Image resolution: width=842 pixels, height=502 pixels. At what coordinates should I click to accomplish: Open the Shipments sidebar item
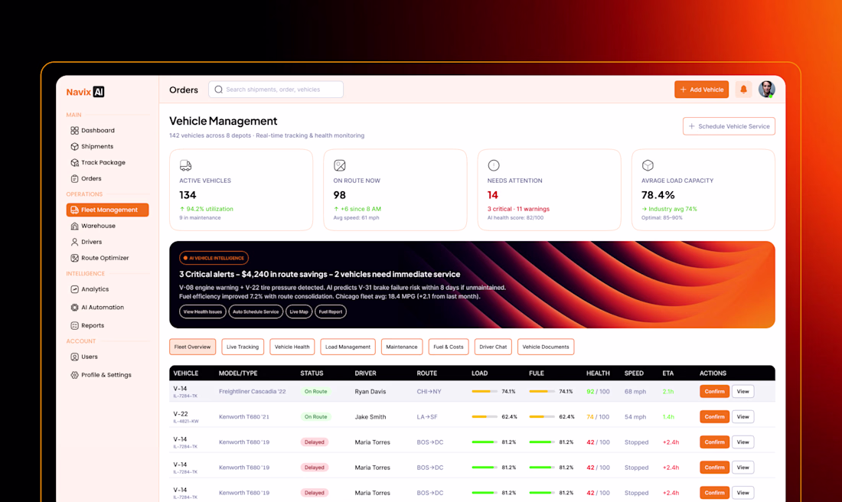[x=92, y=147]
